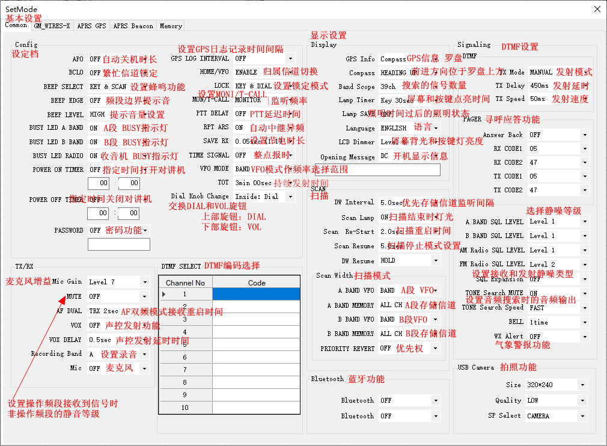Expand the A BAND SQL LEVEL dropdown
This screenshot has height=446, width=607.
[584, 222]
